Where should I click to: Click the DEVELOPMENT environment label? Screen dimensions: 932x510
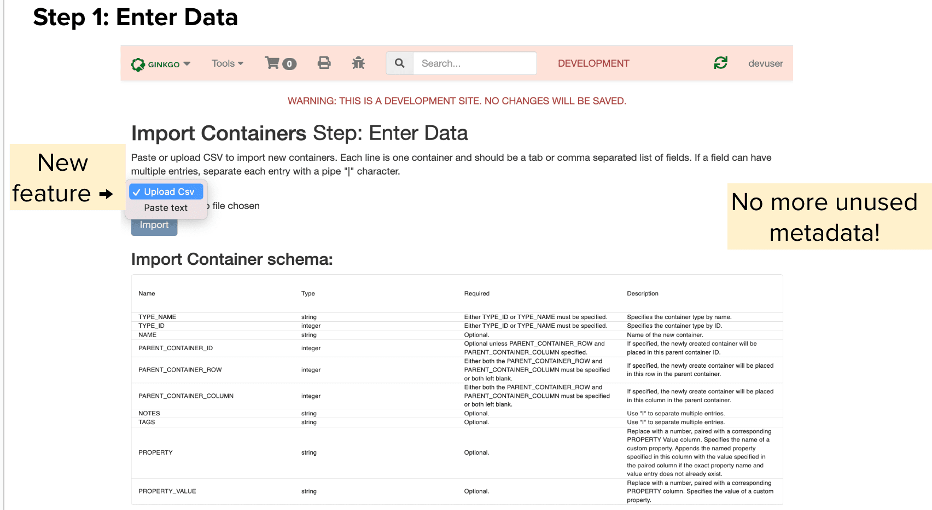click(593, 63)
